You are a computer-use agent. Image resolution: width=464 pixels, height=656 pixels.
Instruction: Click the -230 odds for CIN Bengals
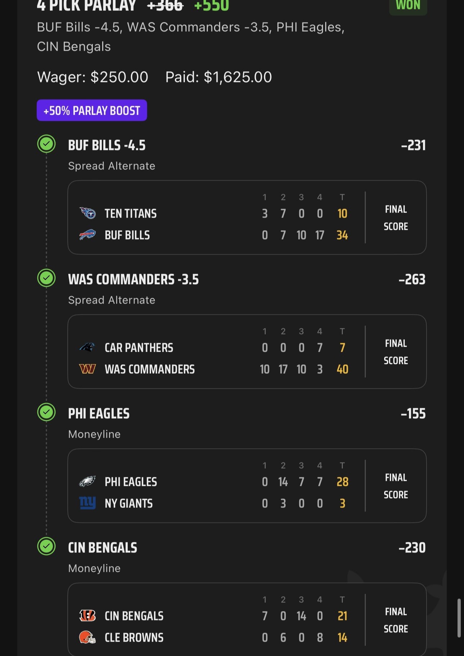pyautogui.click(x=412, y=548)
